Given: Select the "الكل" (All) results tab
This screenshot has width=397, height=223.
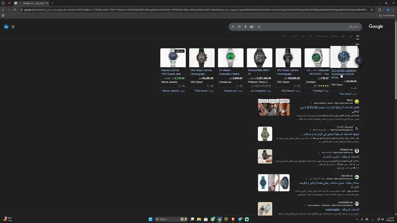Looking at the screenshot, I should [357, 36].
